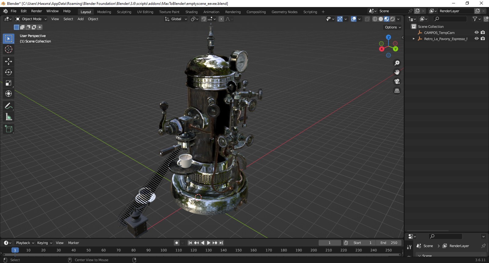Toggle auto keying record button
Screen dimensions: 489x263
point(177,243)
